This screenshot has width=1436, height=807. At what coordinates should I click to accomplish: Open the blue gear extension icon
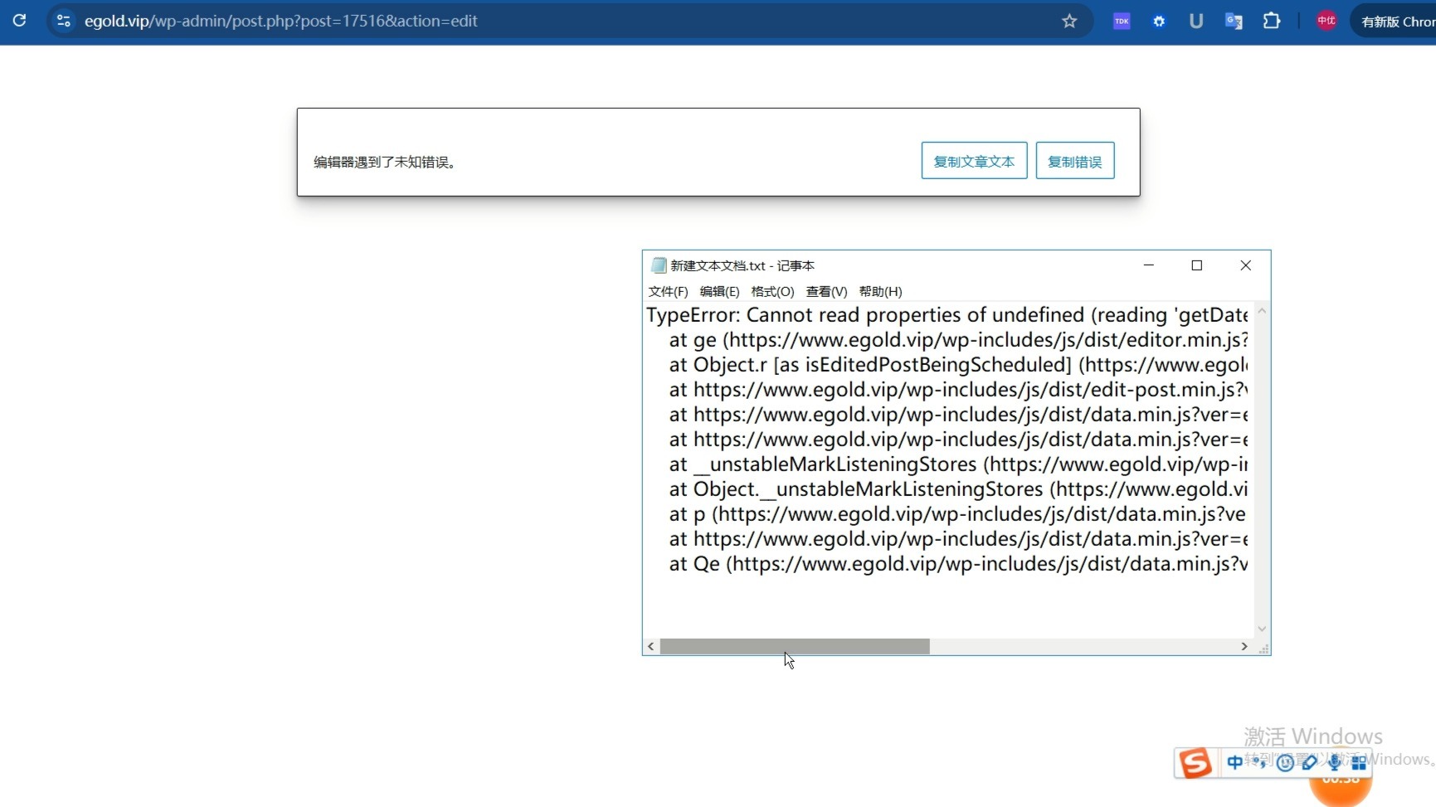point(1159,21)
